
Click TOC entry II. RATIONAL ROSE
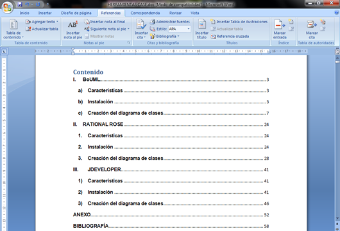click(171, 124)
